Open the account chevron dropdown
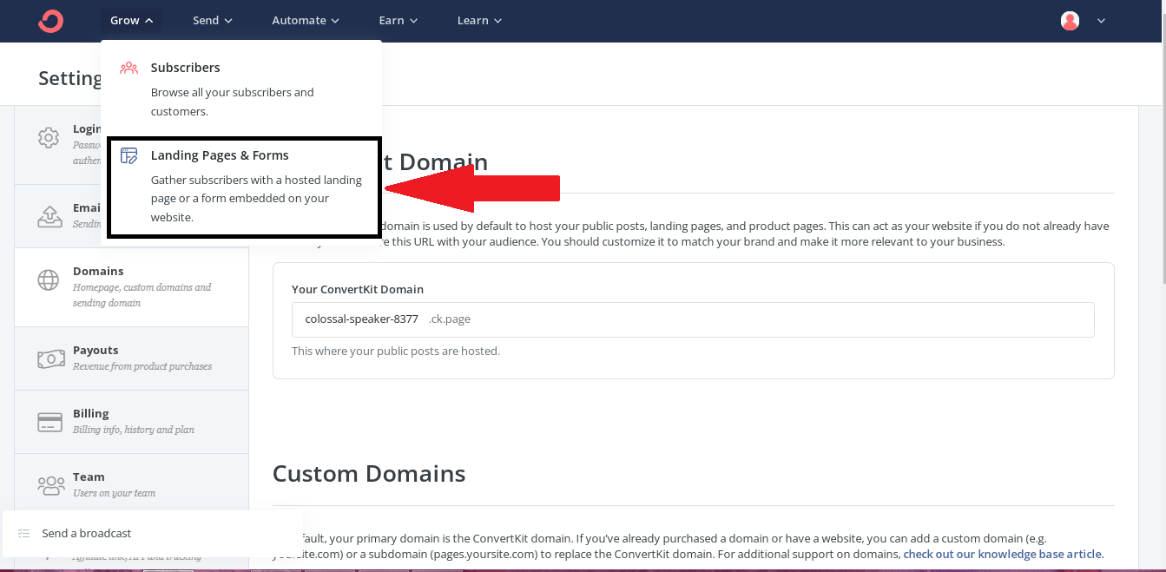The width and height of the screenshot is (1166, 572). point(1101,21)
